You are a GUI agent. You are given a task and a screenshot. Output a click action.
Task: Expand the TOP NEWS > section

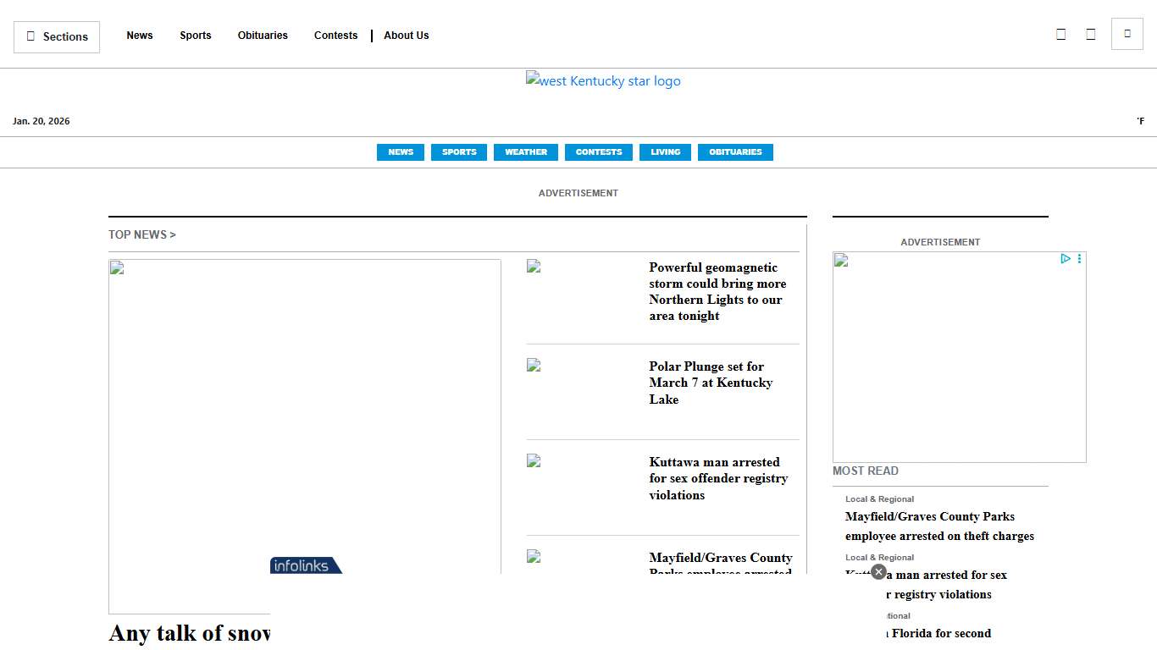[142, 234]
